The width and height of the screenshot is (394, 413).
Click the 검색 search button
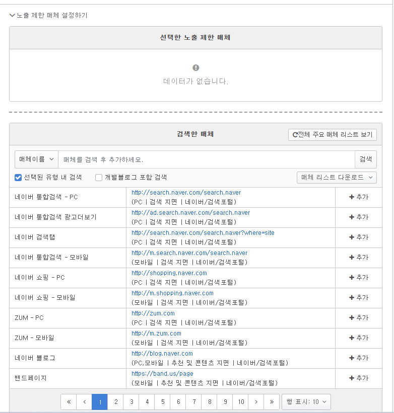tap(366, 159)
